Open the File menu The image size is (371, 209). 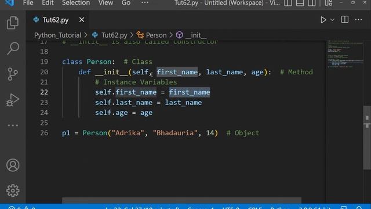[28, 3]
